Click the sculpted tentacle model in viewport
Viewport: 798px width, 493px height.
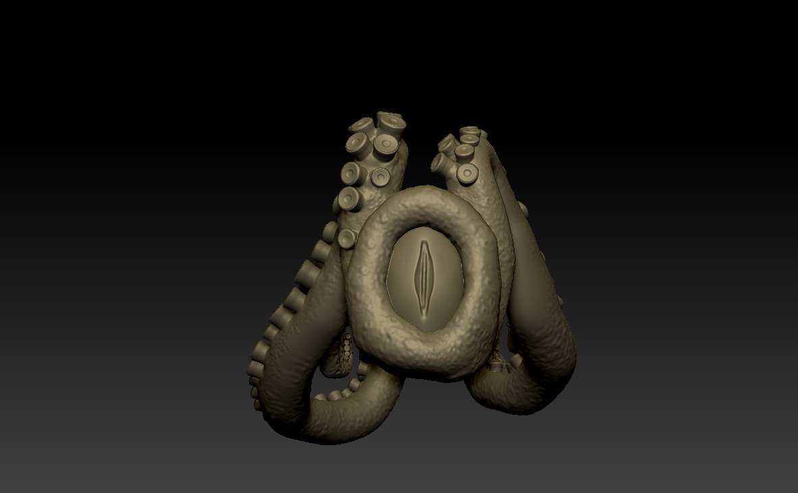[x=411, y=278]
